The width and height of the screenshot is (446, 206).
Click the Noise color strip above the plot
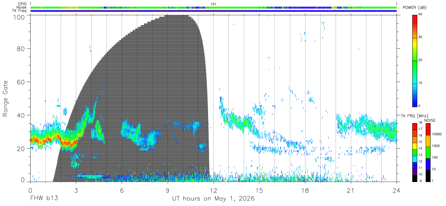pos(214,7)
